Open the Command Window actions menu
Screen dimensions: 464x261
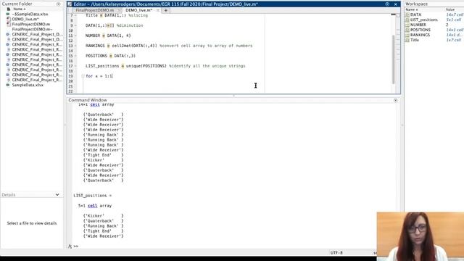pyautogui.click(x=396, y=100)
